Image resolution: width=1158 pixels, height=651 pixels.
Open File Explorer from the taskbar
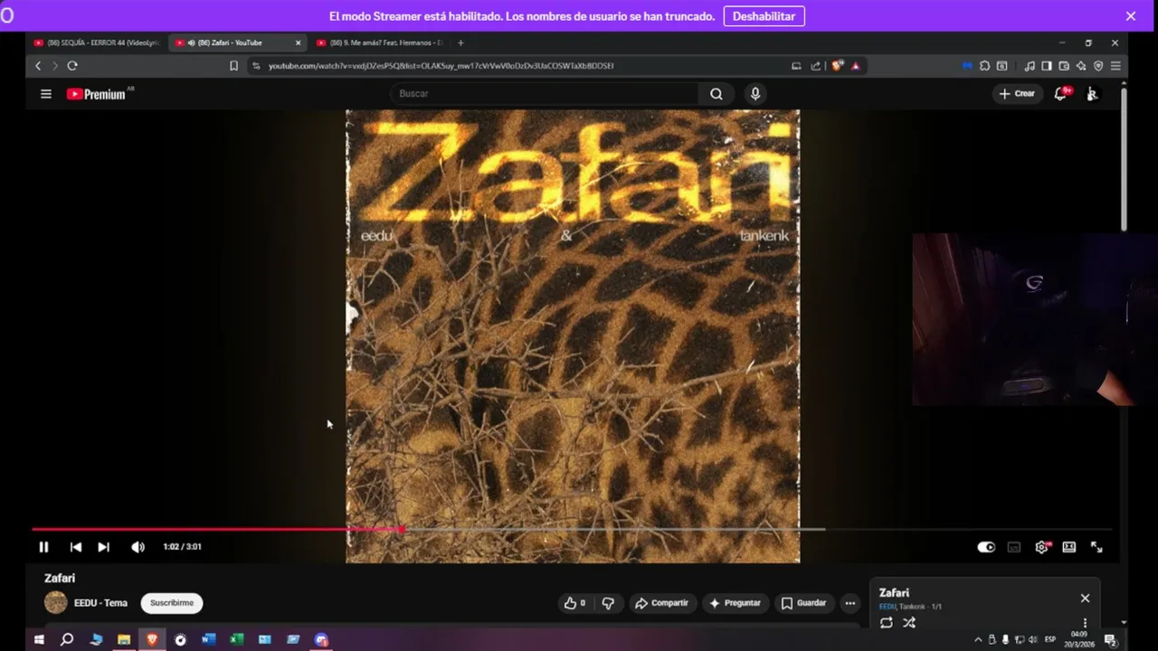click(x=124, y=639)
